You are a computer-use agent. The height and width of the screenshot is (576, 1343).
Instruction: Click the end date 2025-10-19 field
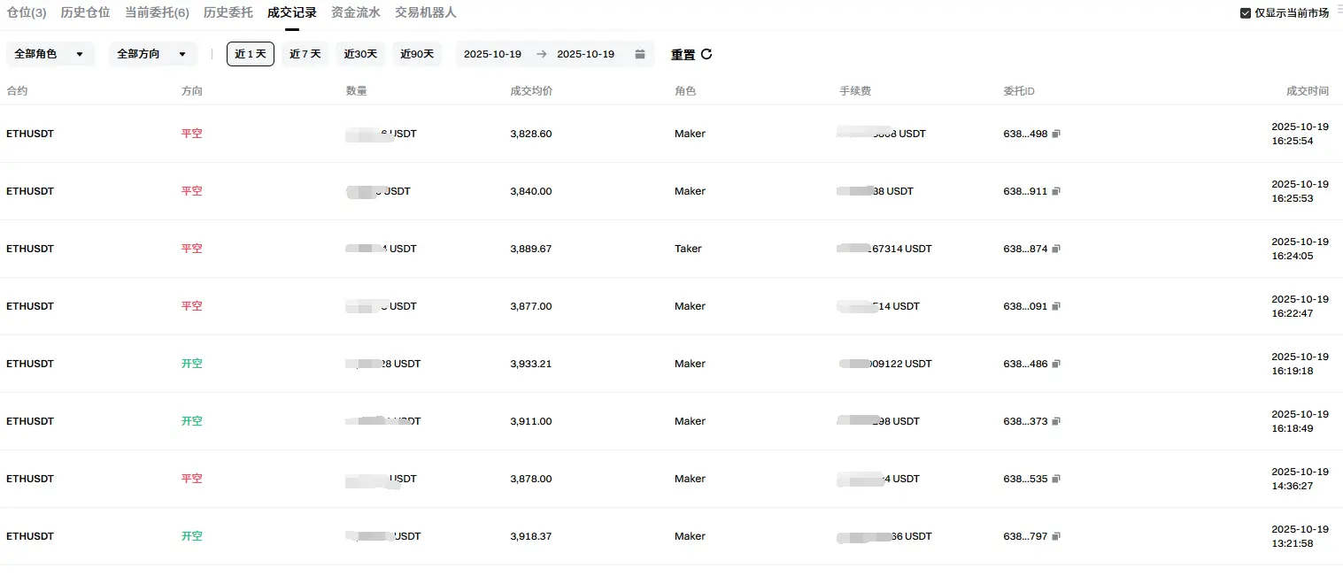585,55
